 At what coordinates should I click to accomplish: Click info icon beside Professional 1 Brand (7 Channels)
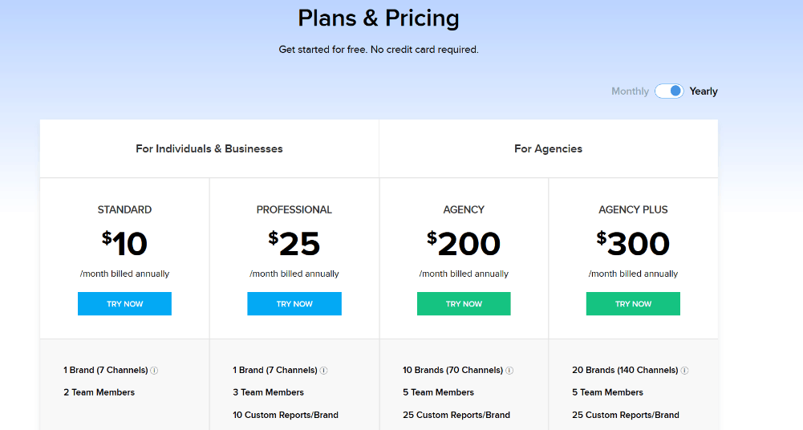pyautogui.click(x=323, y=371)
